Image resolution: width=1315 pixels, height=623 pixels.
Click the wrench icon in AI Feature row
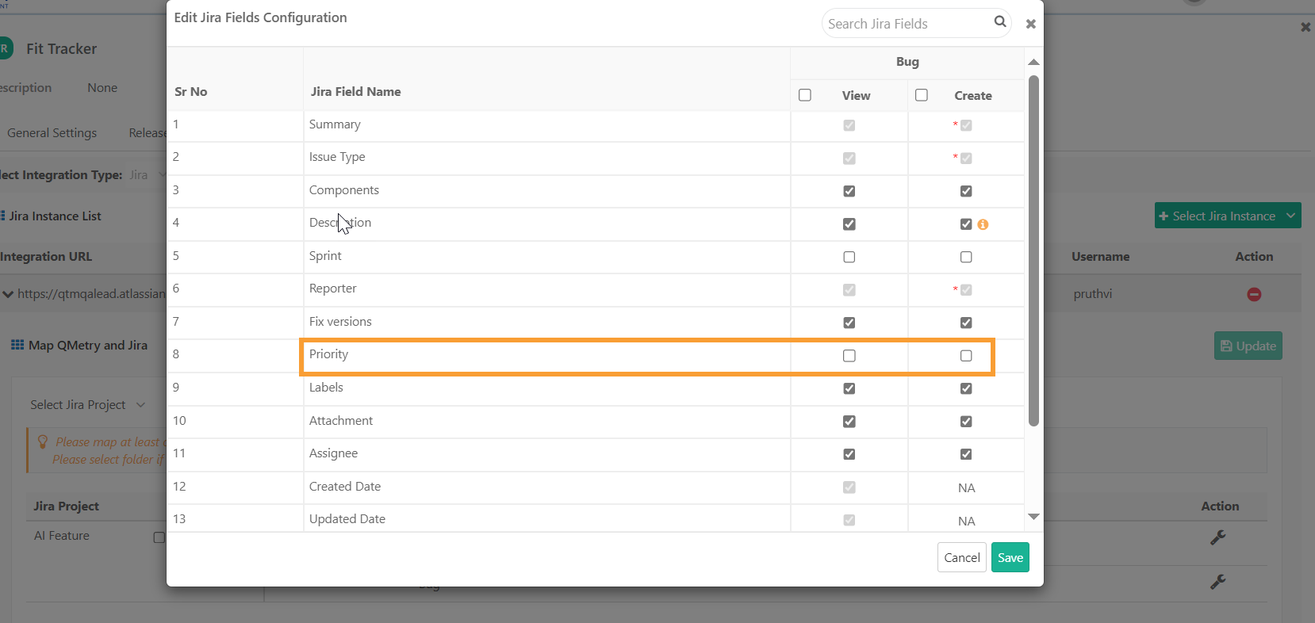click(x=1218, y=537)
